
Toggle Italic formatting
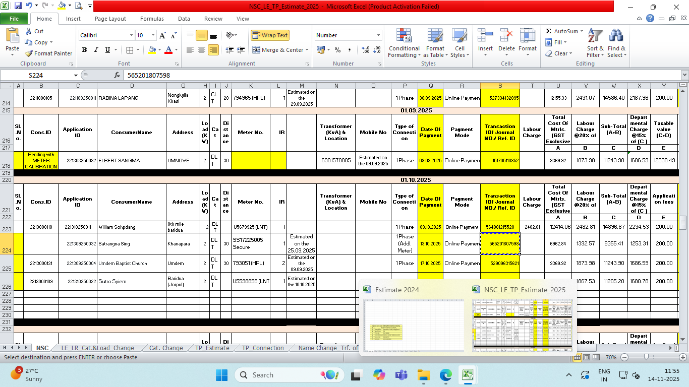(96, 50)
